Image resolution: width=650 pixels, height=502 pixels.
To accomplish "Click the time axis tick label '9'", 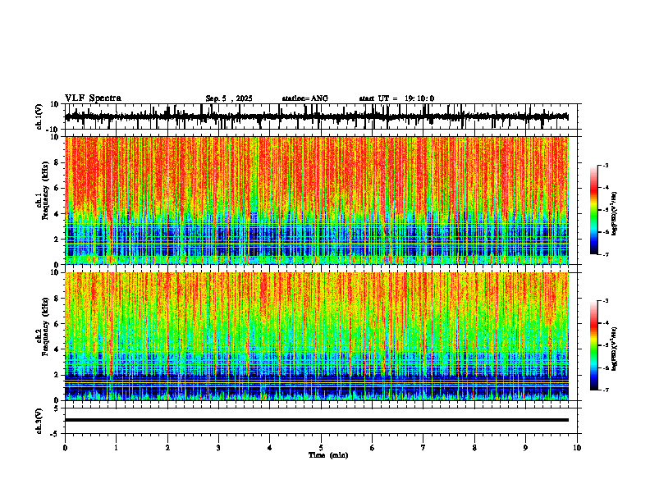I will pyautogui.click(x=525, y=448).
